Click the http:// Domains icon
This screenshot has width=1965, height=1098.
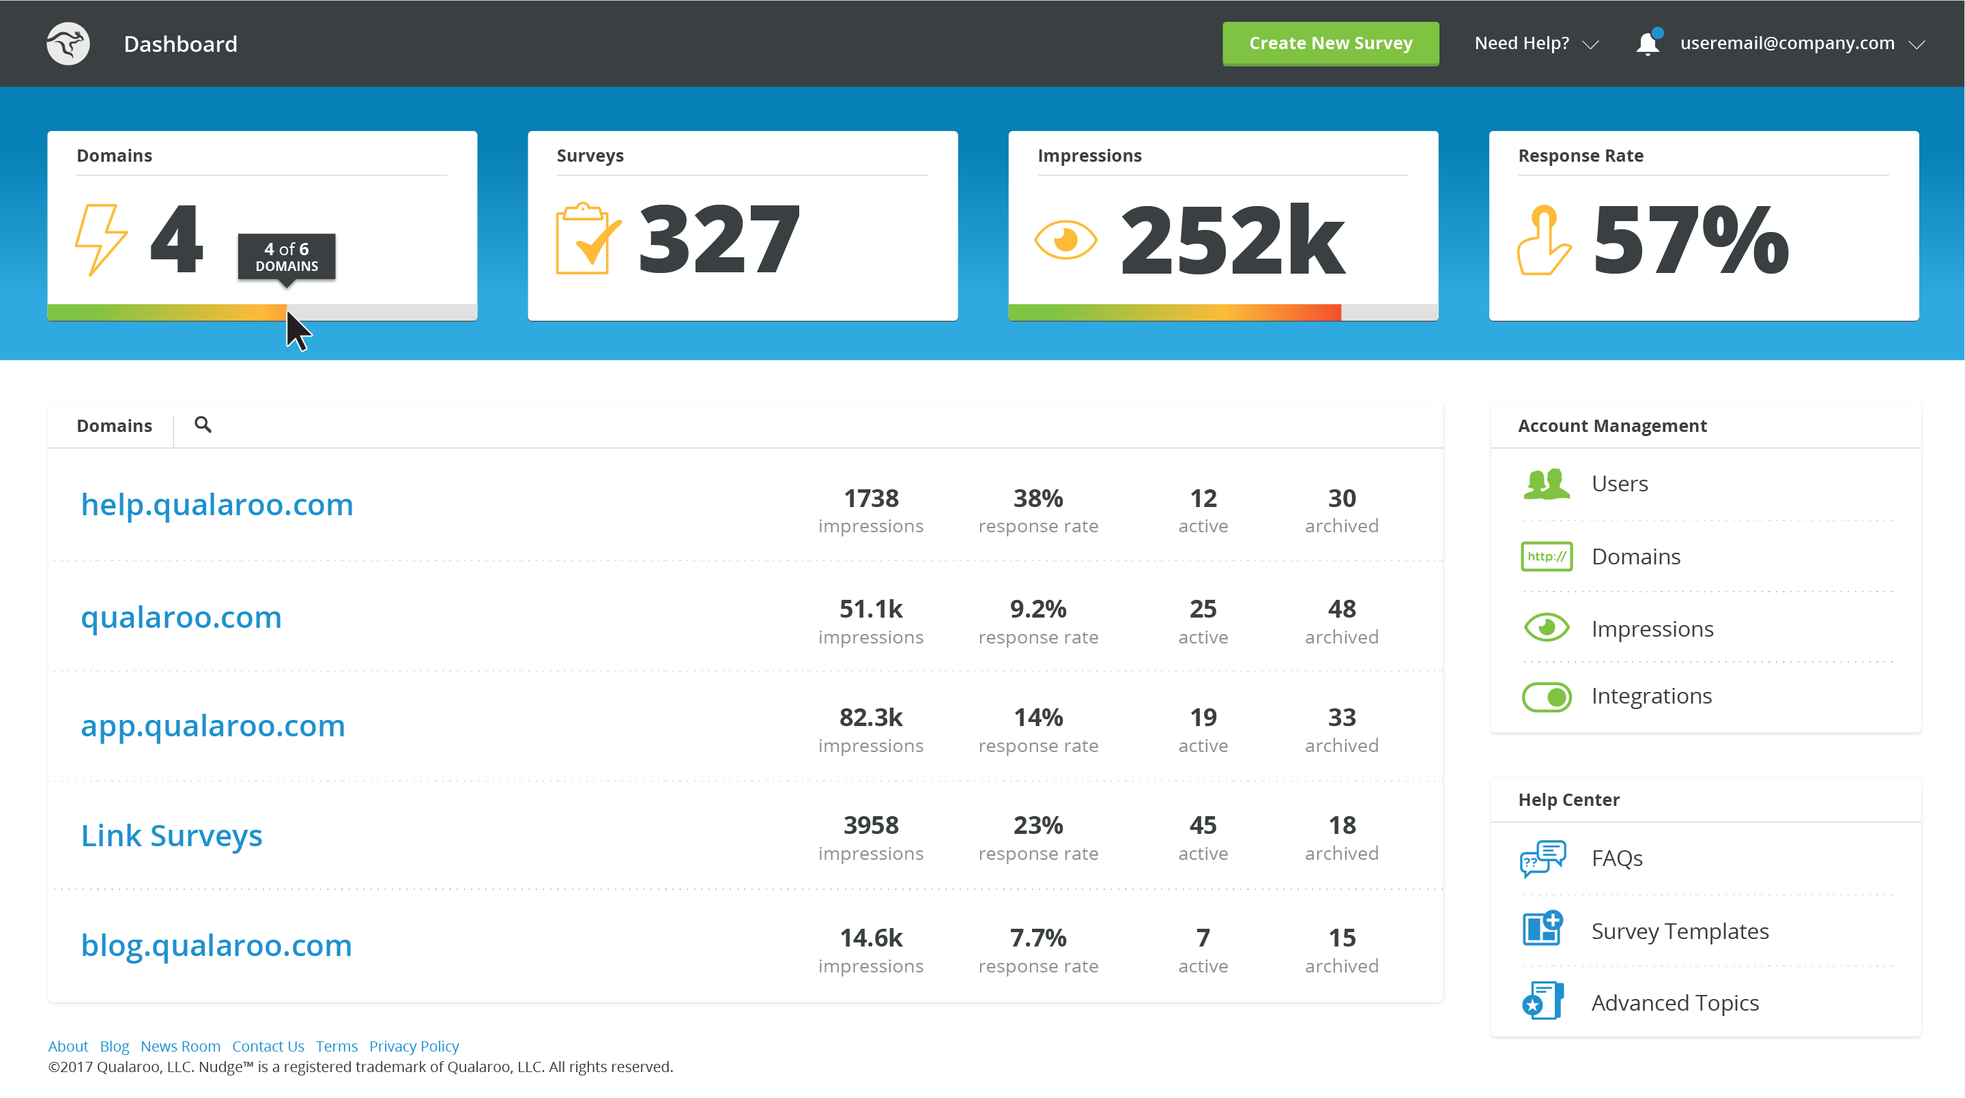click(x=1546, y=556)
